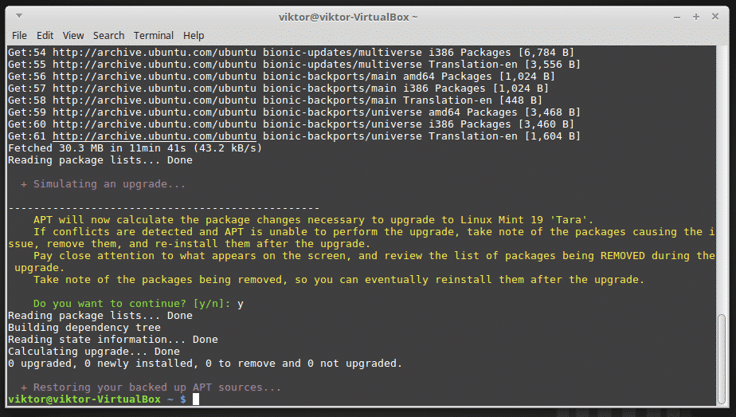Click the 'Take note of the packages being removed' line
736x417 pixels.
tap(339, 280)
